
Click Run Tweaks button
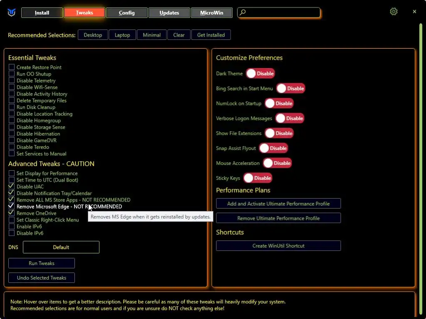click(42, 263)
